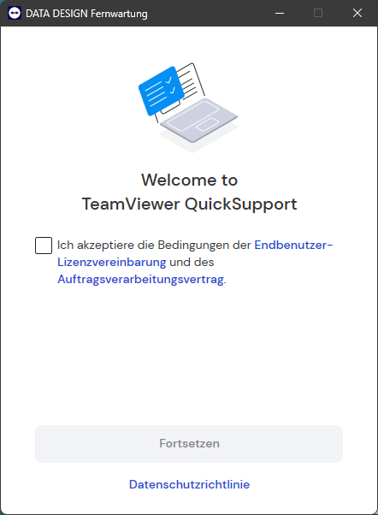Click the "DATA DESIGN Fernwartung" title text
Screen dimensions: 378x515
tap(86, 14)
